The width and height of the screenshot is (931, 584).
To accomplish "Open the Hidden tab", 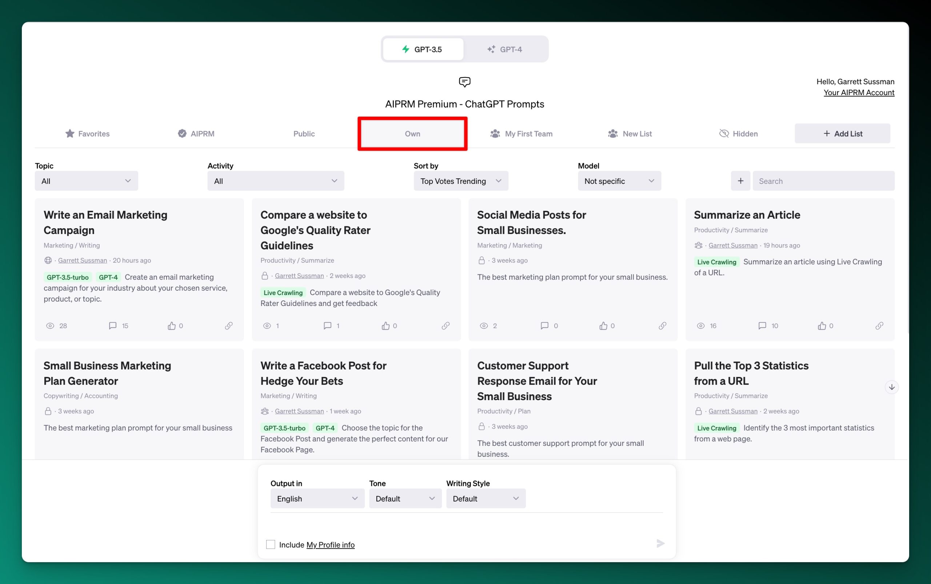I will pyautogui.click(x=739, y=134).
